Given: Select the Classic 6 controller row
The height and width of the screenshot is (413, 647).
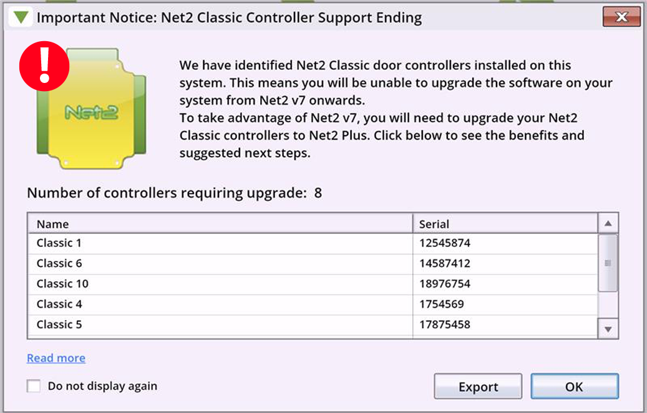Looking at the screenshot, I should (x=313, y=264).
